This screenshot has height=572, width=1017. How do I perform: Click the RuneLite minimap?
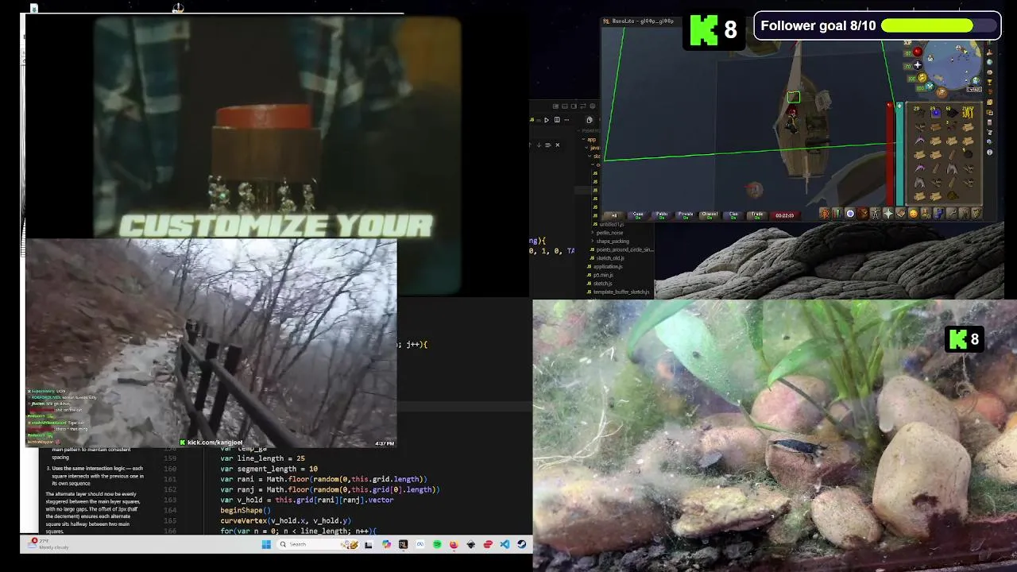coord(952,64)
